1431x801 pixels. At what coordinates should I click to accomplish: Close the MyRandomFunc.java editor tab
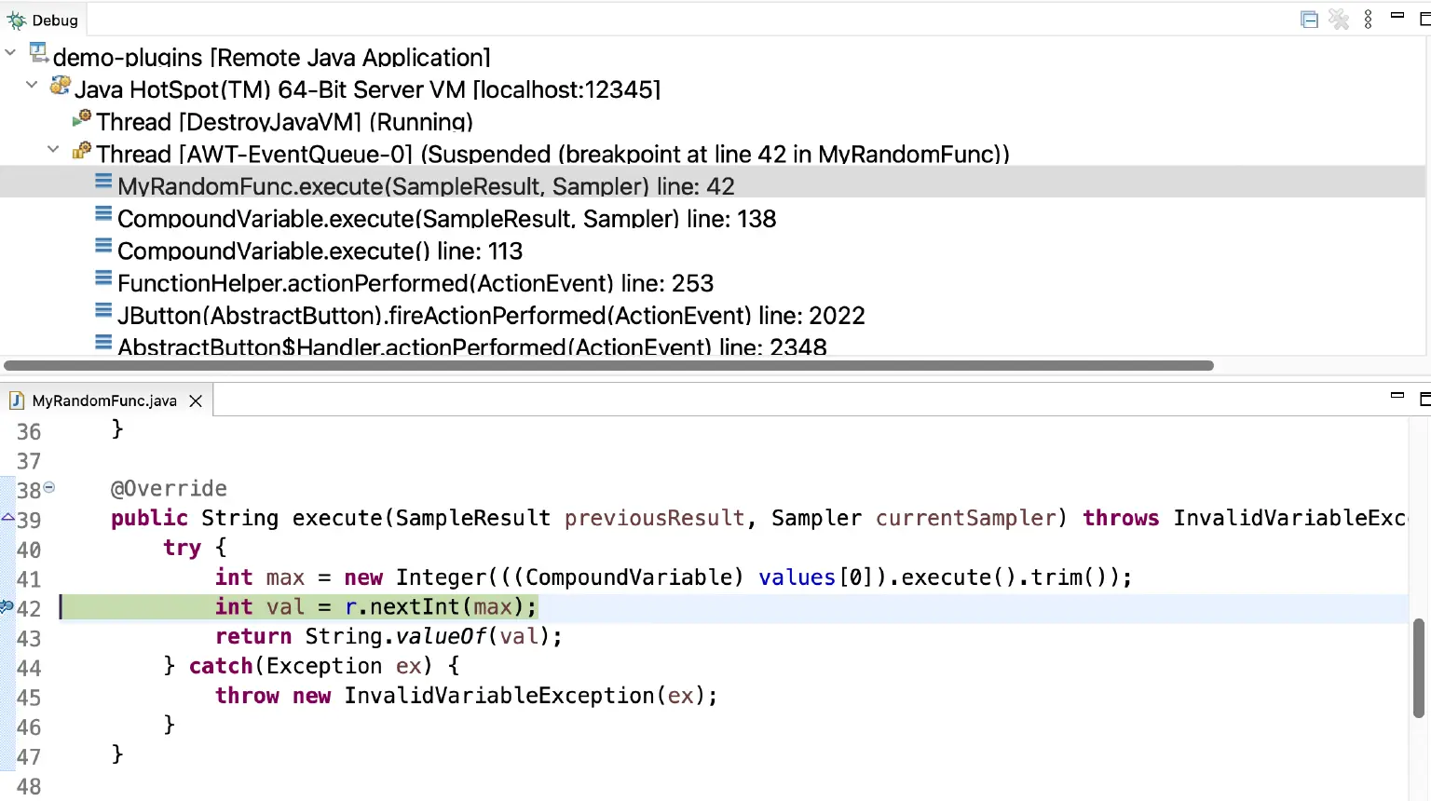(196, 400)
